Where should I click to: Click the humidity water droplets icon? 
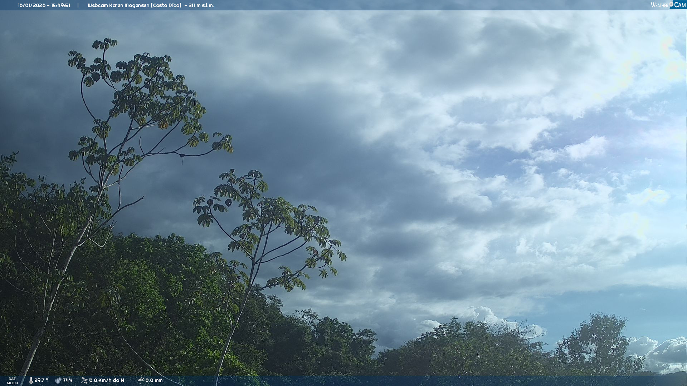[58, 380]
